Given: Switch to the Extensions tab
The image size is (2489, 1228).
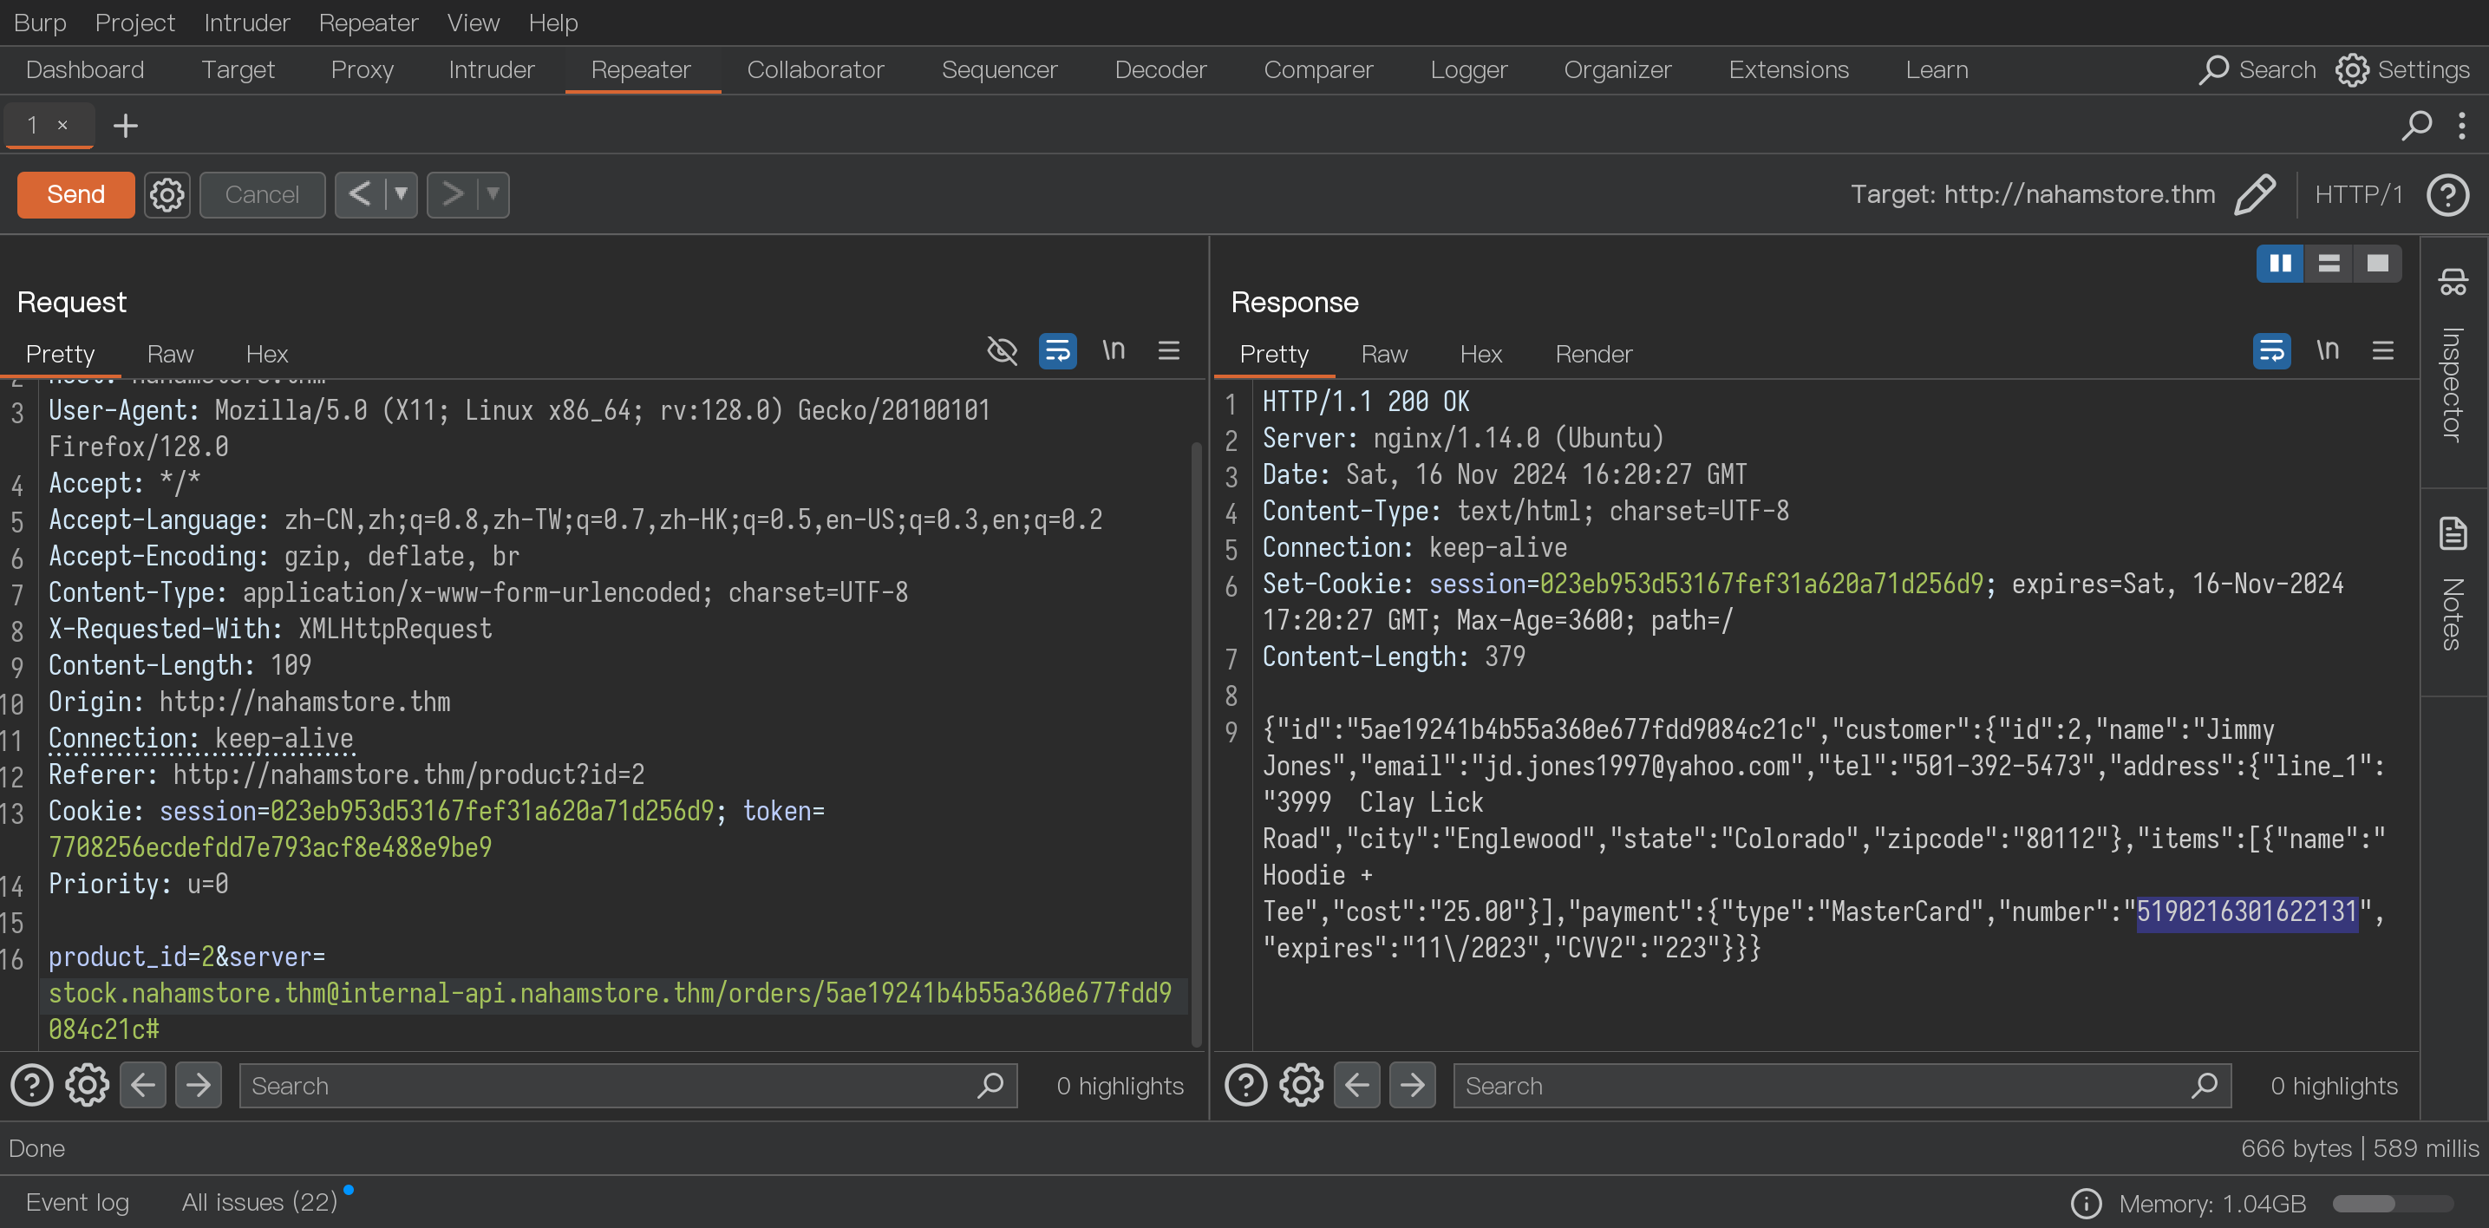Looking at the screenshot, I should tap(1788, 69).
